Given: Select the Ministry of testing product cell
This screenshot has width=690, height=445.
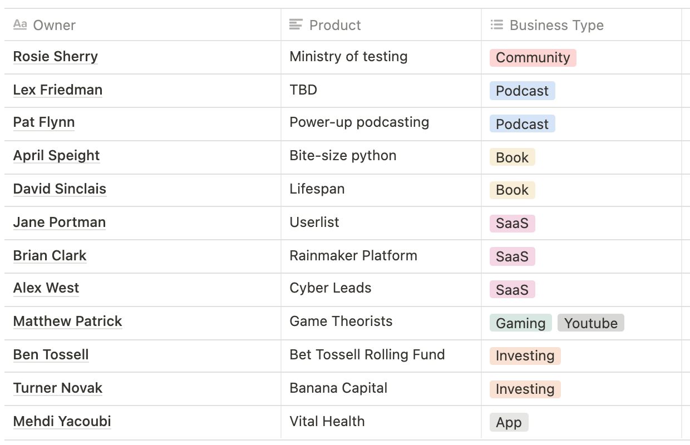Looking at the screenshot, I should point(381,57).
